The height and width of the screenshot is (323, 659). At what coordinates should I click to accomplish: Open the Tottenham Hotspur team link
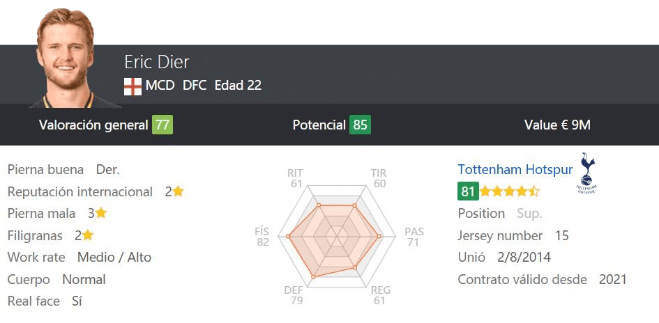click(x=515, y=169)
